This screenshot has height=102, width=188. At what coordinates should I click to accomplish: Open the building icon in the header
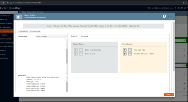pyautogui.click(x=16, y=8)
